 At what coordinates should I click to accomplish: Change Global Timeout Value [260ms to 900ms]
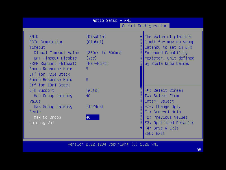(x=104, y=53)
